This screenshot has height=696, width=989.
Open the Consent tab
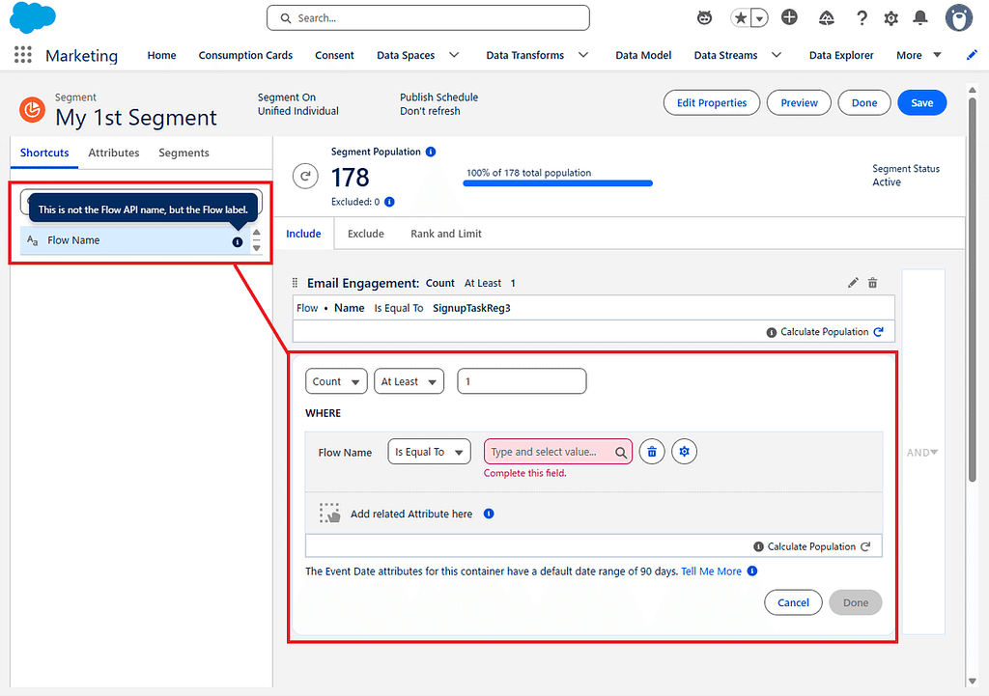pos(334,55)
